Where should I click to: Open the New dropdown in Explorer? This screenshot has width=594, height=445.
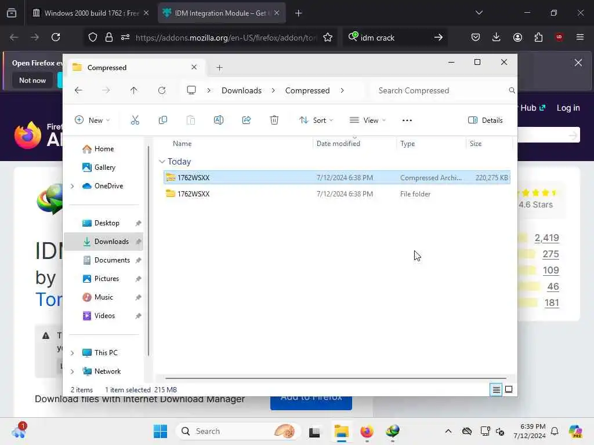pyautogui.click(x=92, y=121)
